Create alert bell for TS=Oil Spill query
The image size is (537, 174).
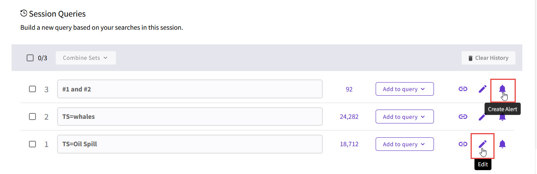[x=502, y=144]
